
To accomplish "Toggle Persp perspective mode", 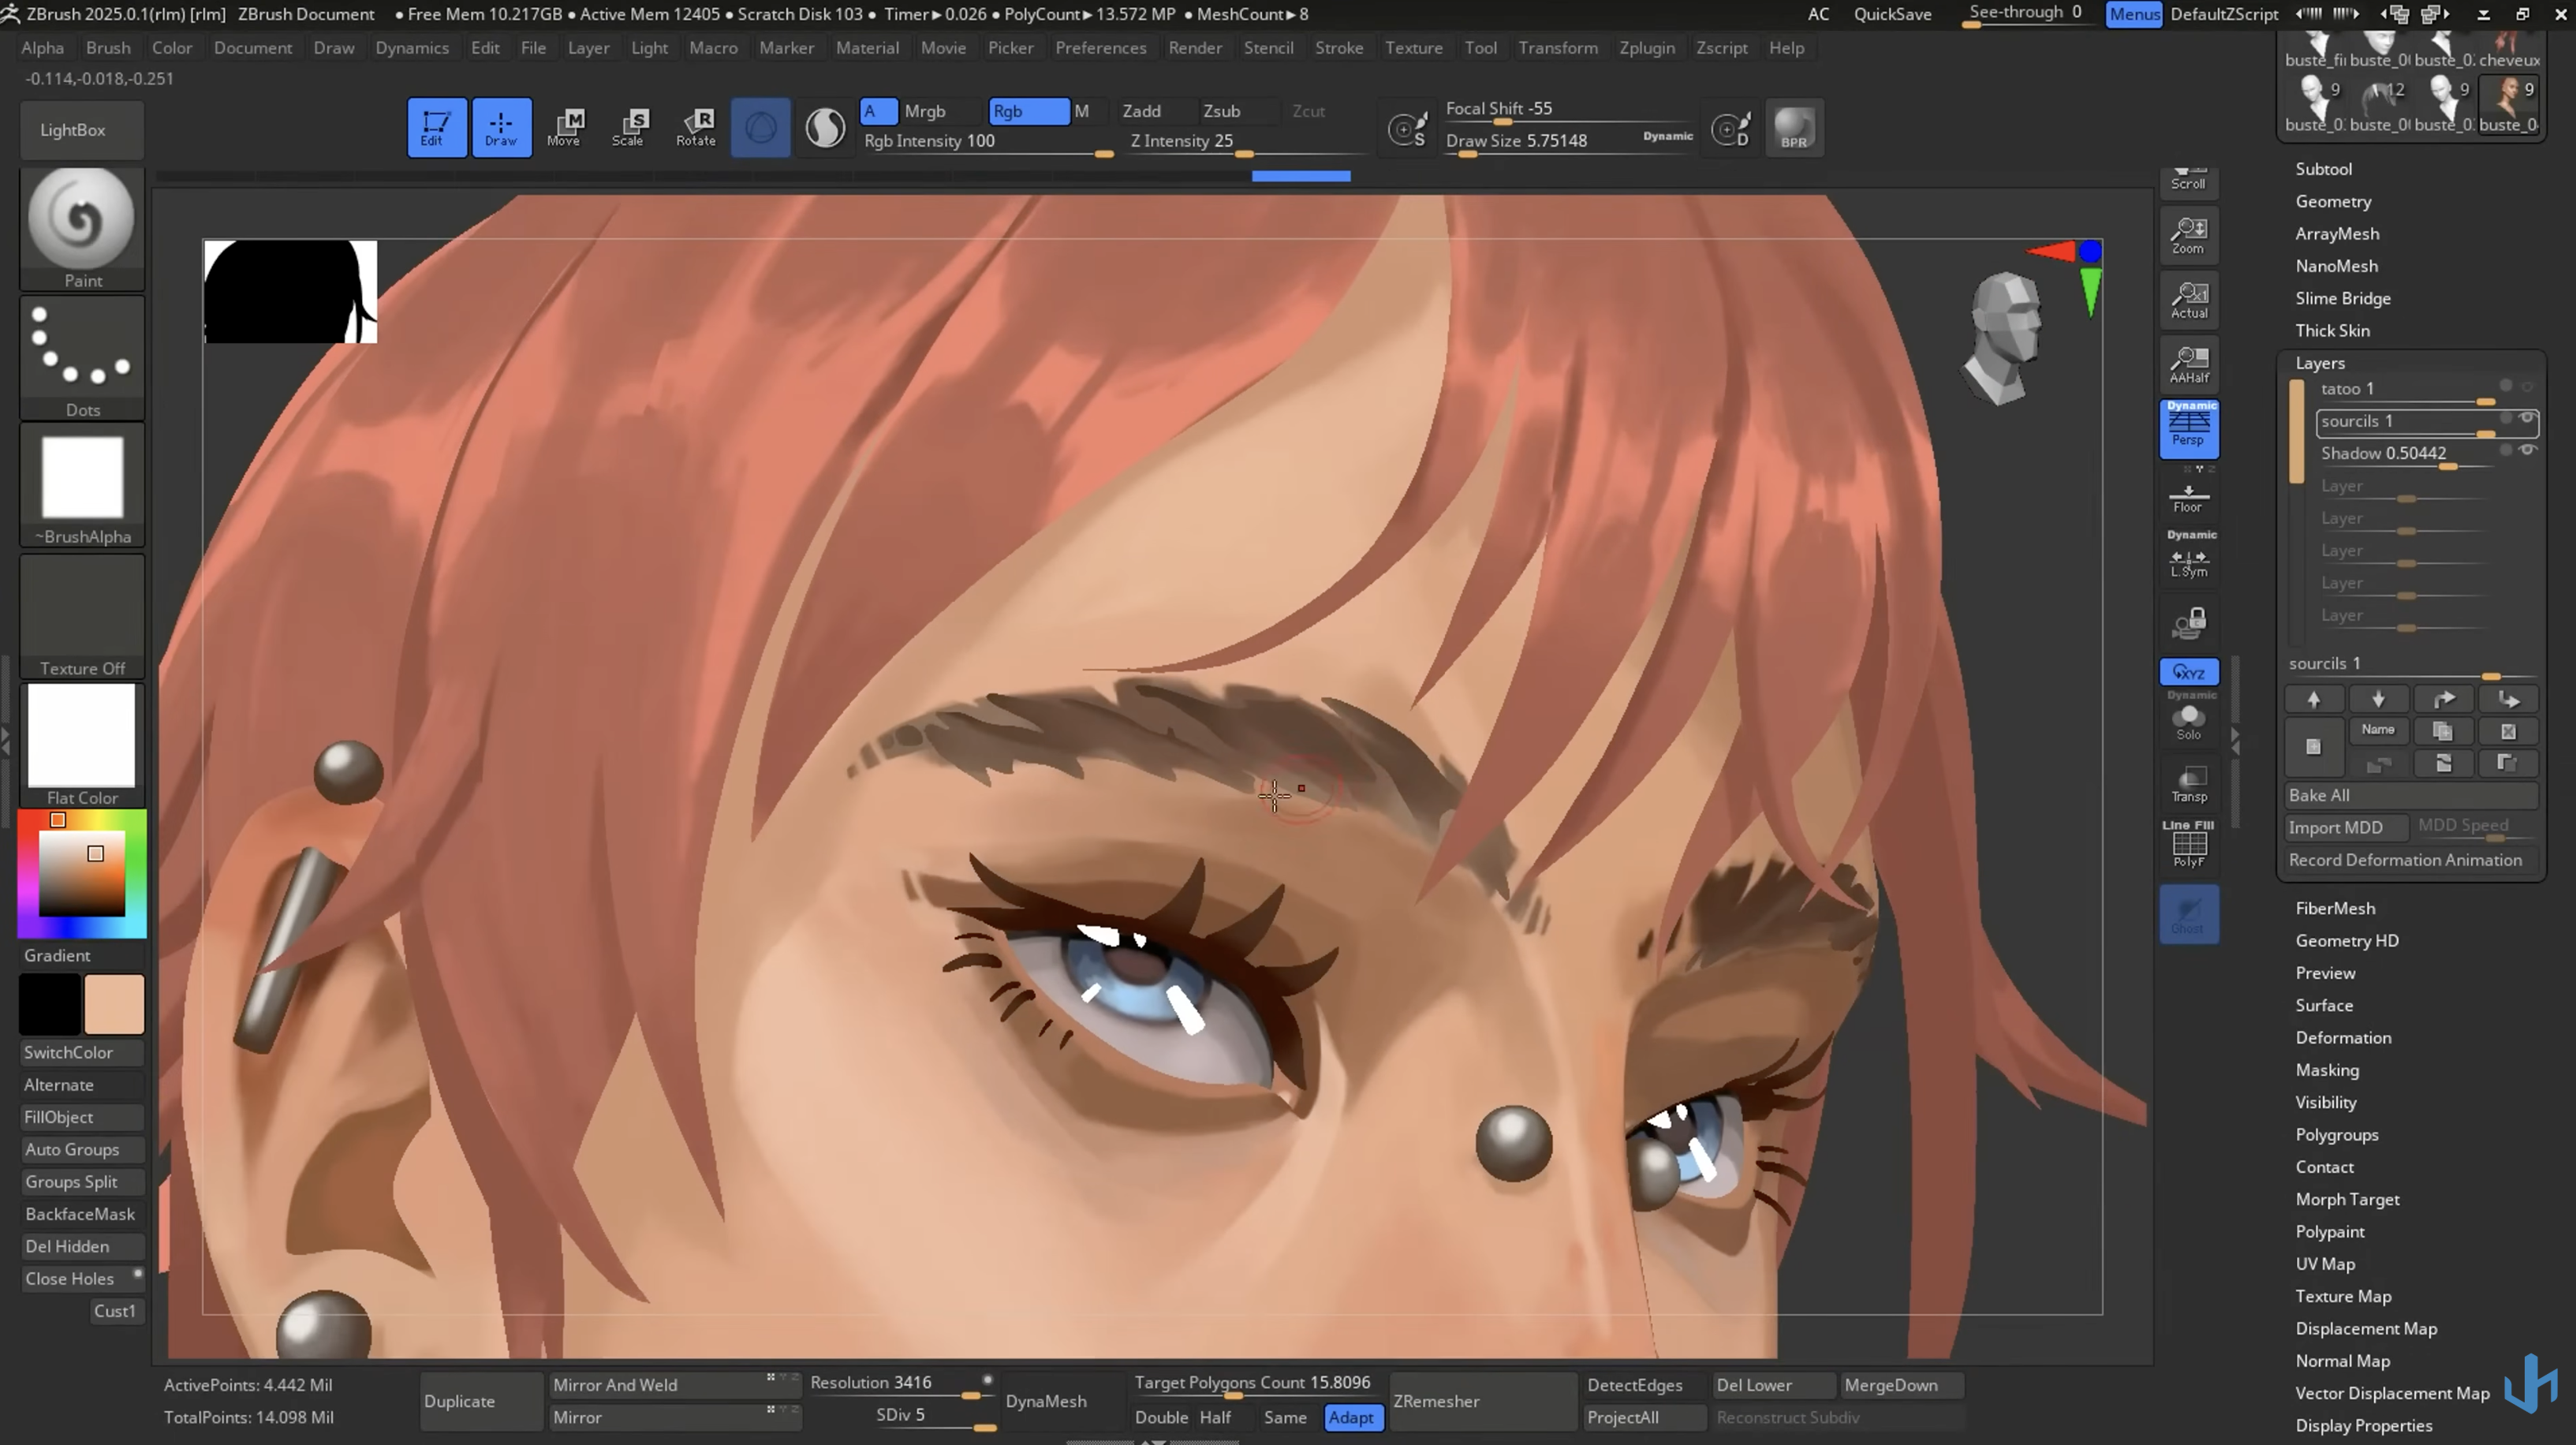I will pyautogui.click(x=2189, y=429).
